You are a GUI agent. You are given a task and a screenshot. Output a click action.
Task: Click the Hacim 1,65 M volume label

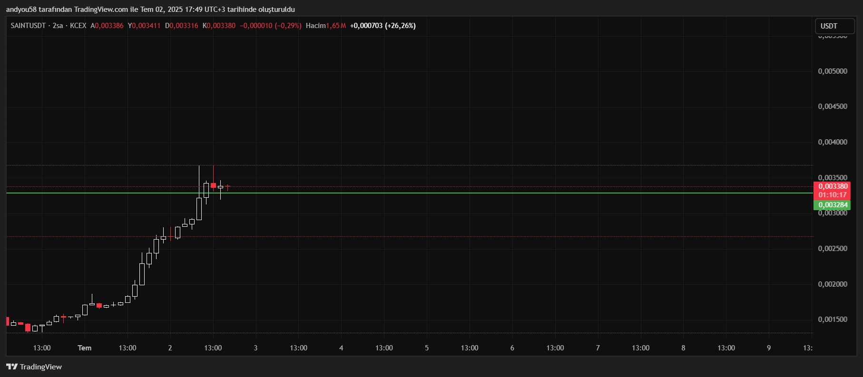tap(326, 26)
